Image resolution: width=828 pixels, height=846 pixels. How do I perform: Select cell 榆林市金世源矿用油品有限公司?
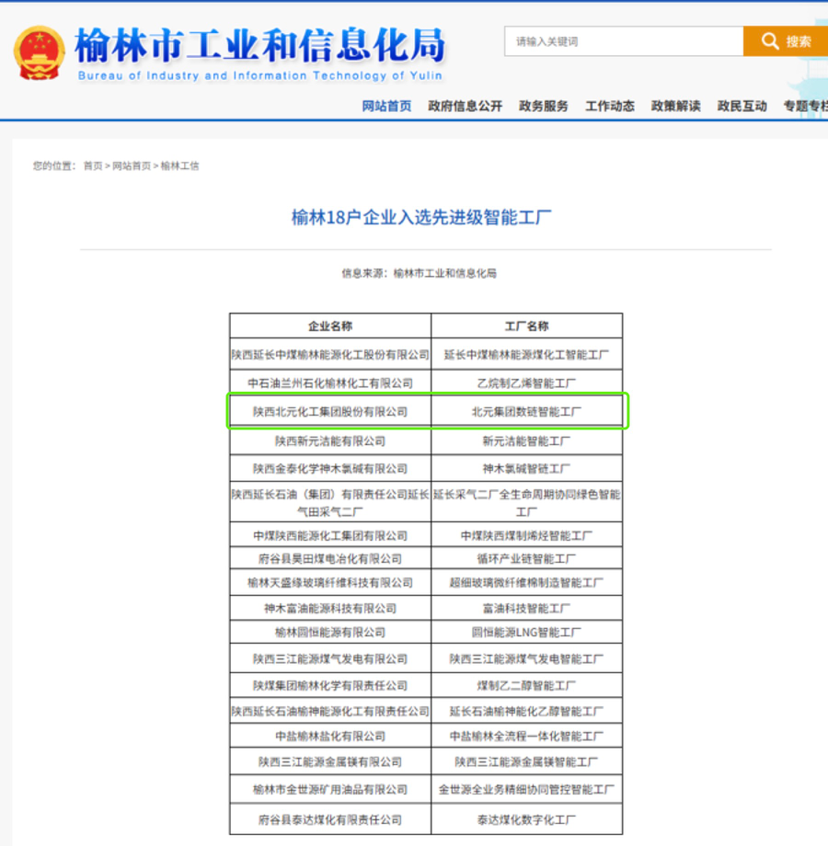click(330, 789)
